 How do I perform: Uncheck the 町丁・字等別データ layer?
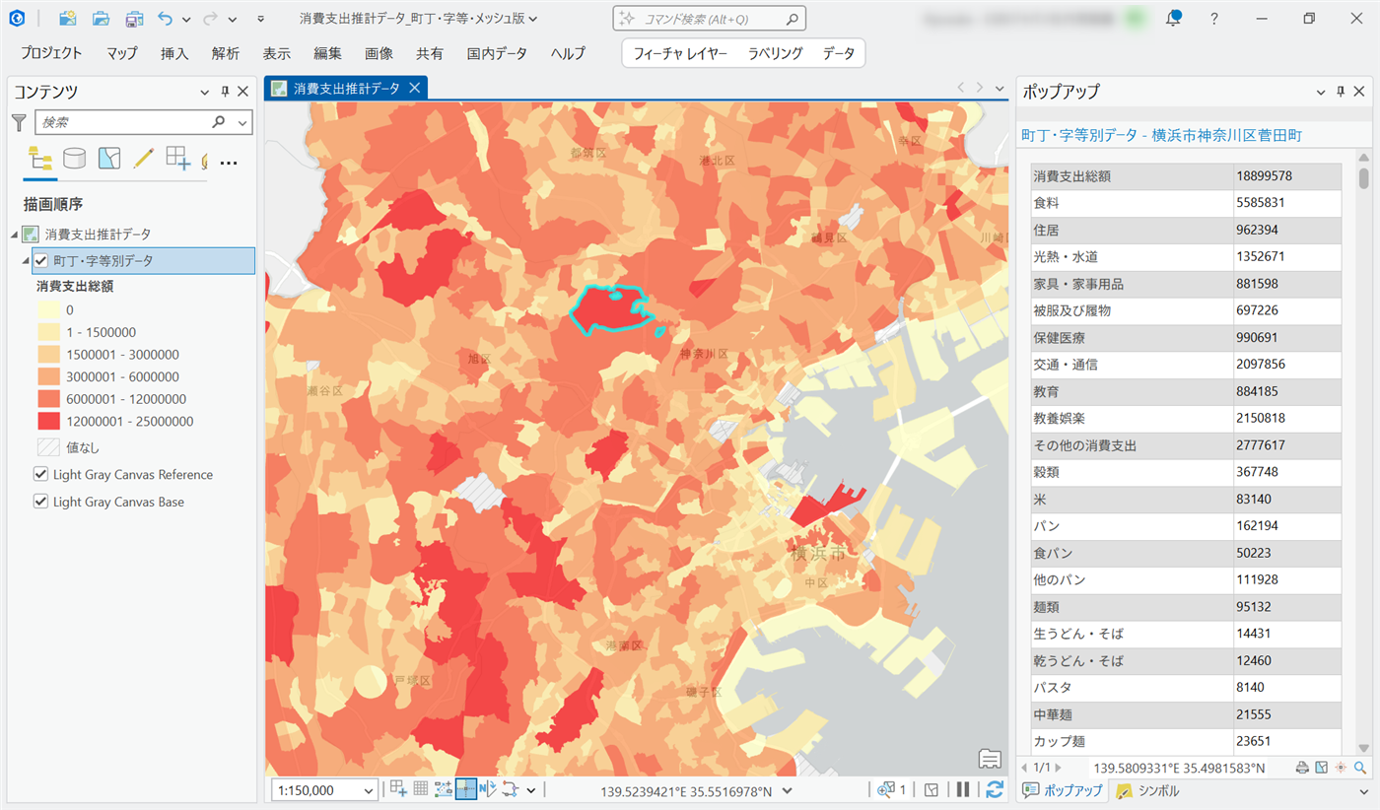(x=40, y=261)
